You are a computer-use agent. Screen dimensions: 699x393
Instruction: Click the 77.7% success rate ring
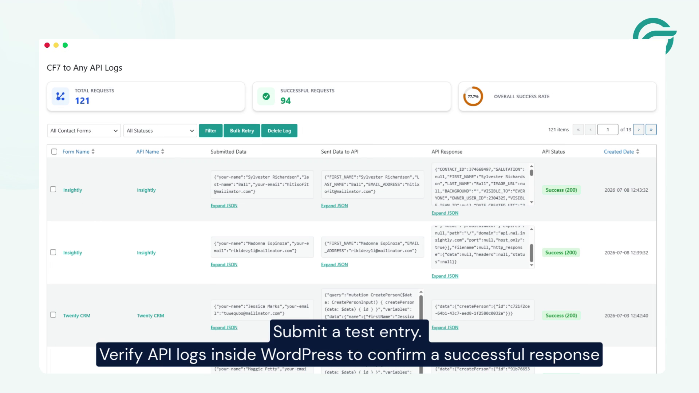tap(473, 96)
